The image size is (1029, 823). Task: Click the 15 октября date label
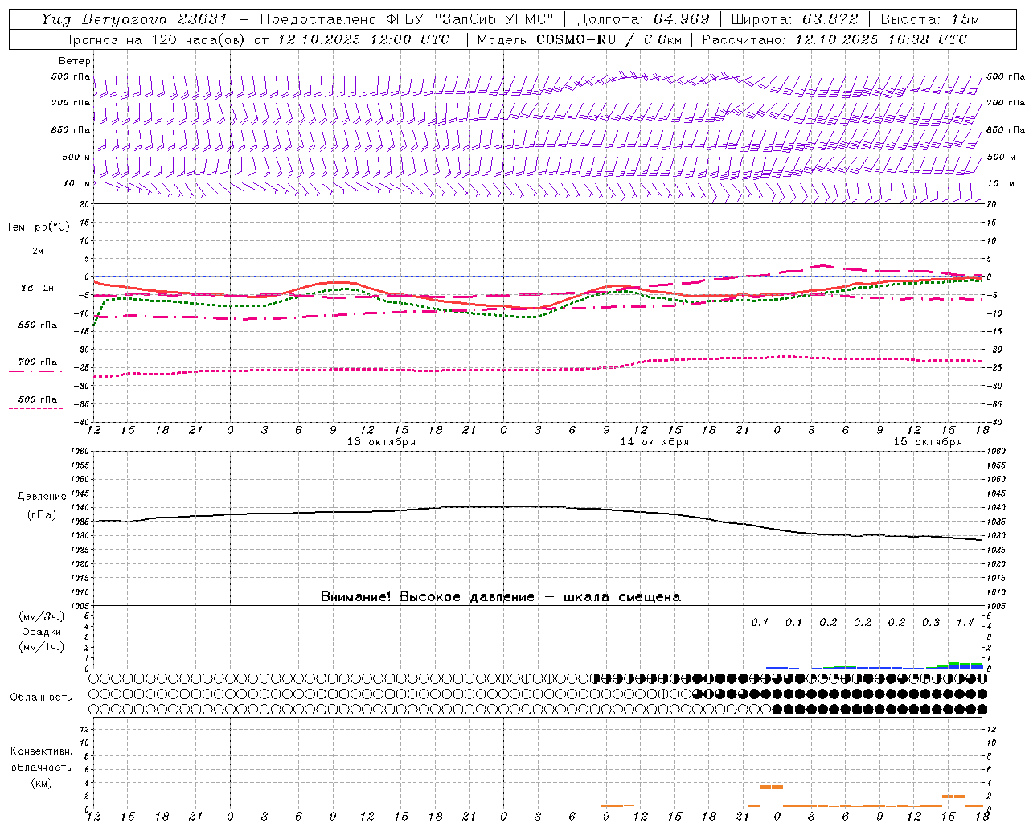(x=928, y=442)
